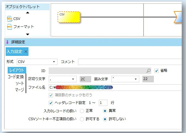The image size is (186, 133).
Task: Collapse 詳細設定 with the pink arrow
Action: pos(7,42)
